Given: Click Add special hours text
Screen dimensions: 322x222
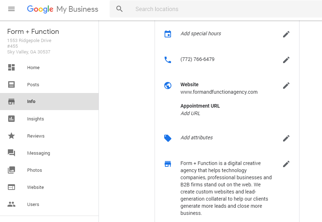Looking at the screenshot, I should pos(201,33).
